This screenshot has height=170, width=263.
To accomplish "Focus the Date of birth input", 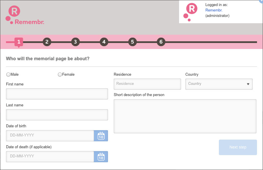I will pyautogui.click(x=50, y=136).
